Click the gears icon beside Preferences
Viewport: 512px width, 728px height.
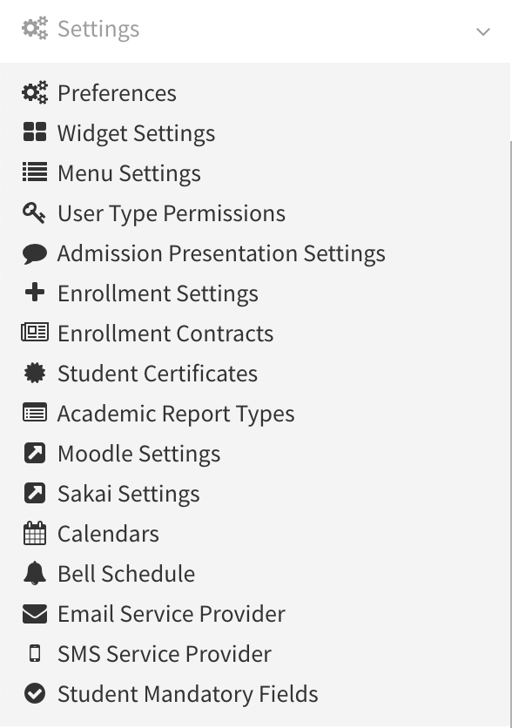point(34,92)
